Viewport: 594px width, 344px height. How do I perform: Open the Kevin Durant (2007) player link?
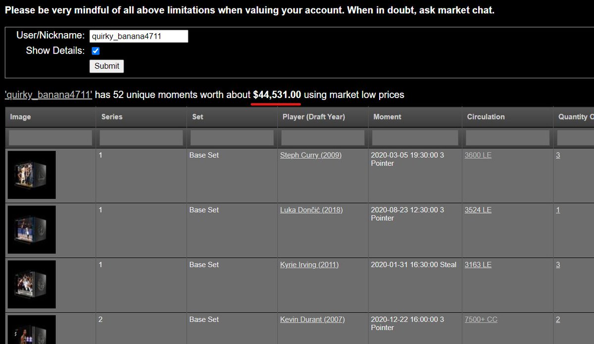click(312, 320)
